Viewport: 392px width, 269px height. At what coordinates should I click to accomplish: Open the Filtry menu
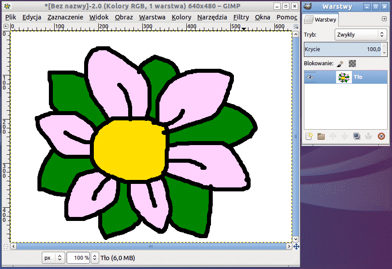pos(241,17)
